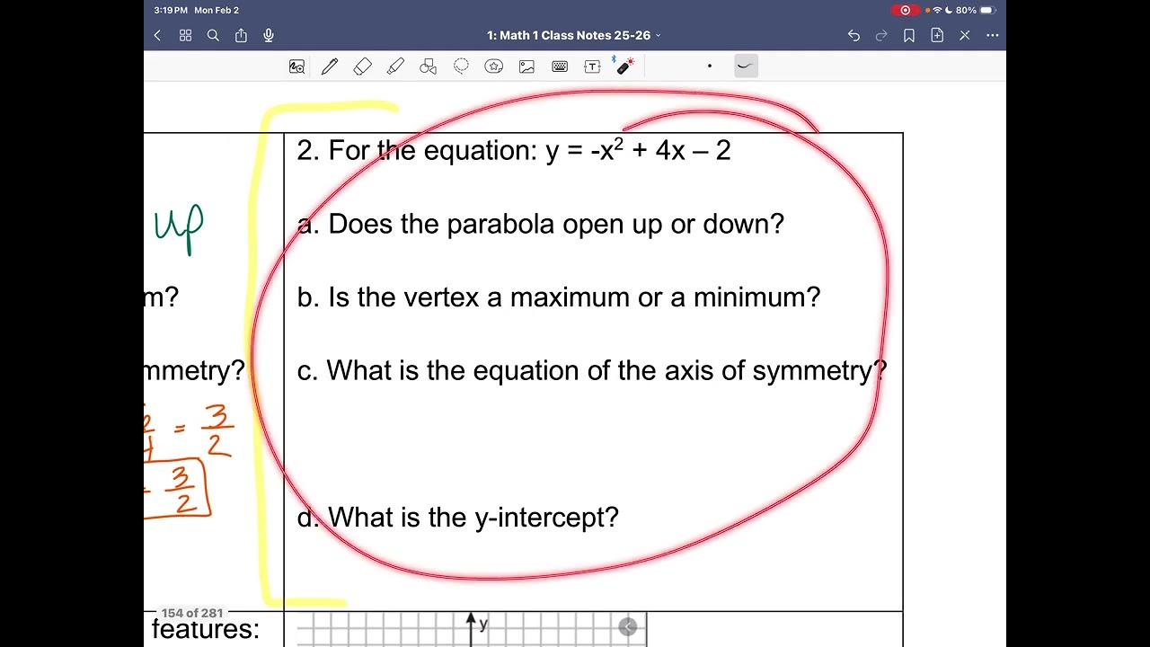Screen dimensions: 1150x647
Task: Choose the dot laser pointer style
Action: click(x=709, y=66)
